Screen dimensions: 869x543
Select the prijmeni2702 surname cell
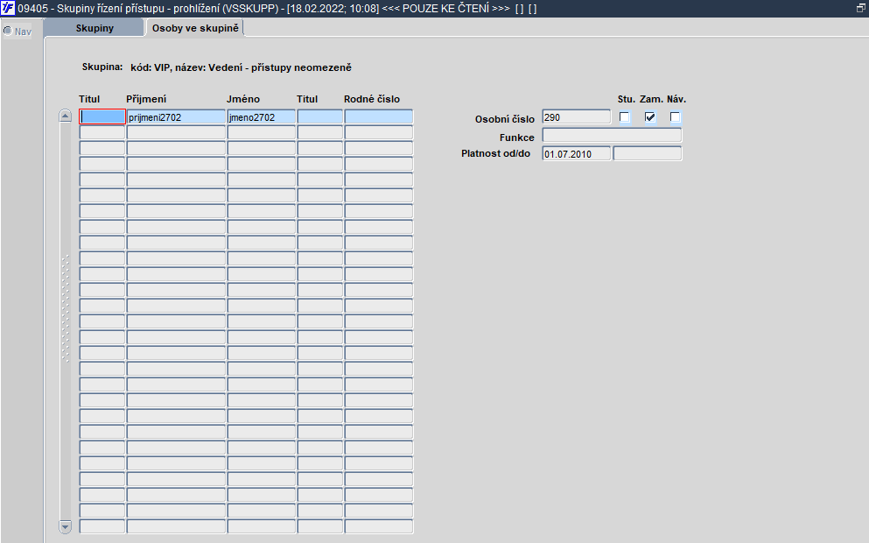[176, 116]
